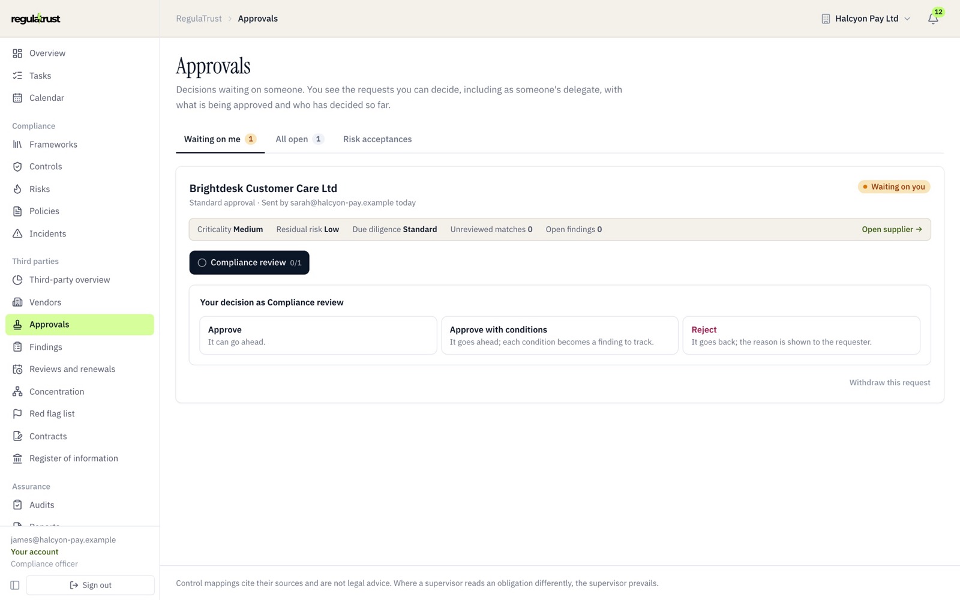Click the regulatrust logo
The height and width of the screenshot is (600, 960).
pyautogui.click(x=36, y=19)
